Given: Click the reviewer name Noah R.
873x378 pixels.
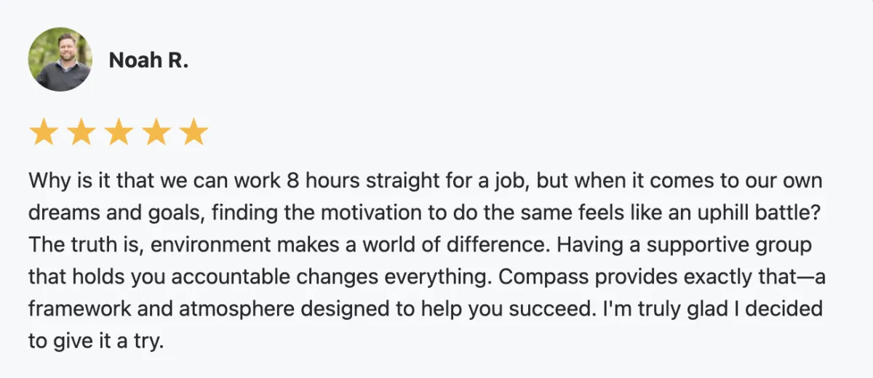Looking at the screenshot, I should coord(148,60).
